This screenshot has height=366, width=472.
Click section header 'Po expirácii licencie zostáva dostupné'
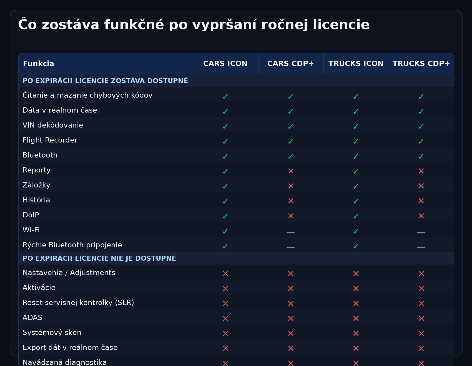pyautogui.click(x=105, y=81)
